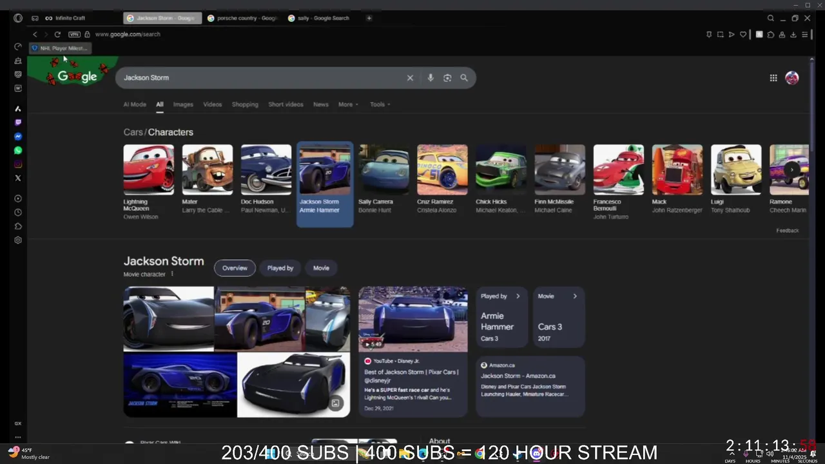Select the Played by chip

(x=280, y=268)
